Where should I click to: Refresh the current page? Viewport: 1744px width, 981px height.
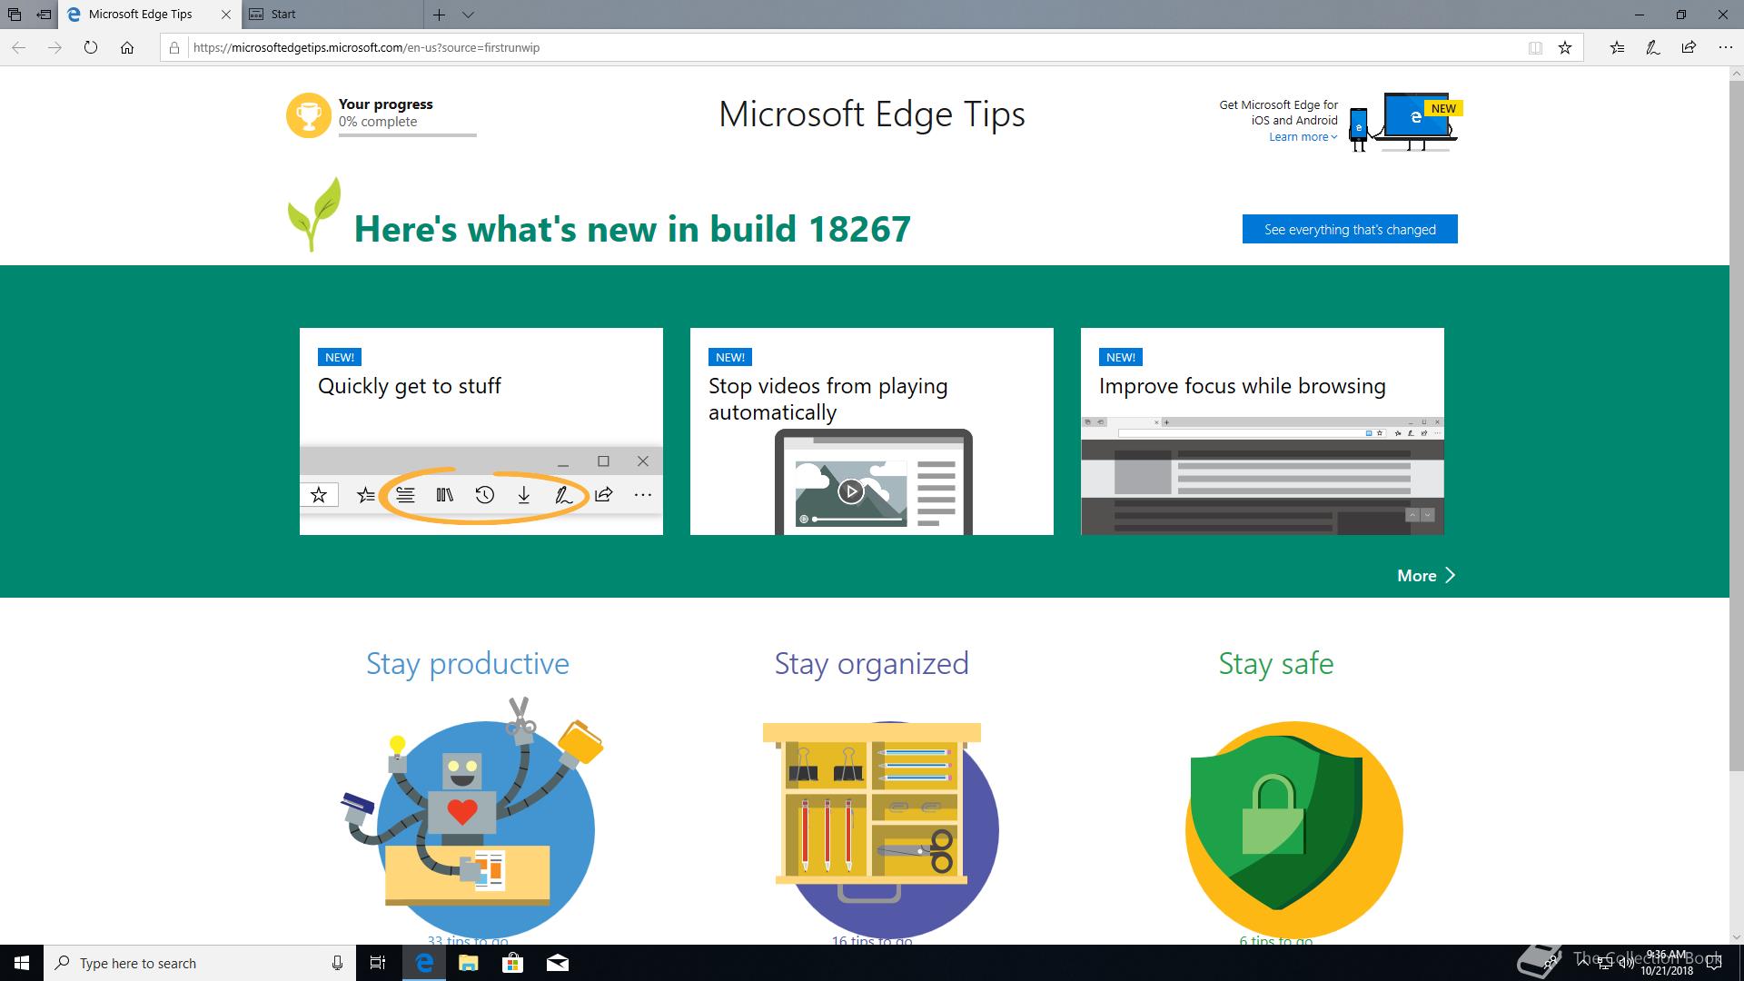click(x=91, y=48)
